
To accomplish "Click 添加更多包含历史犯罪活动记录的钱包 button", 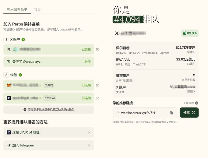I will (49, 110).
